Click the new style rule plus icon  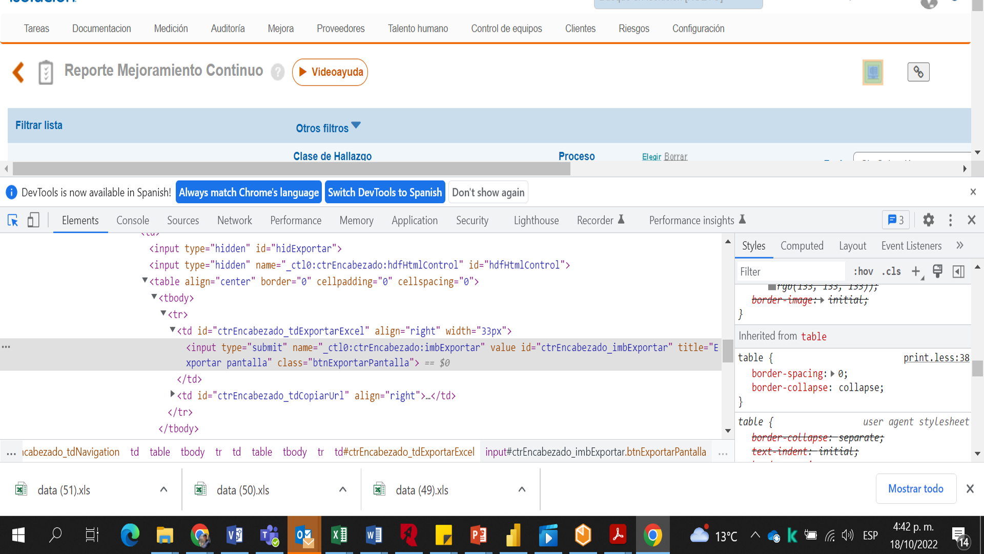click(x=916, y=271)
